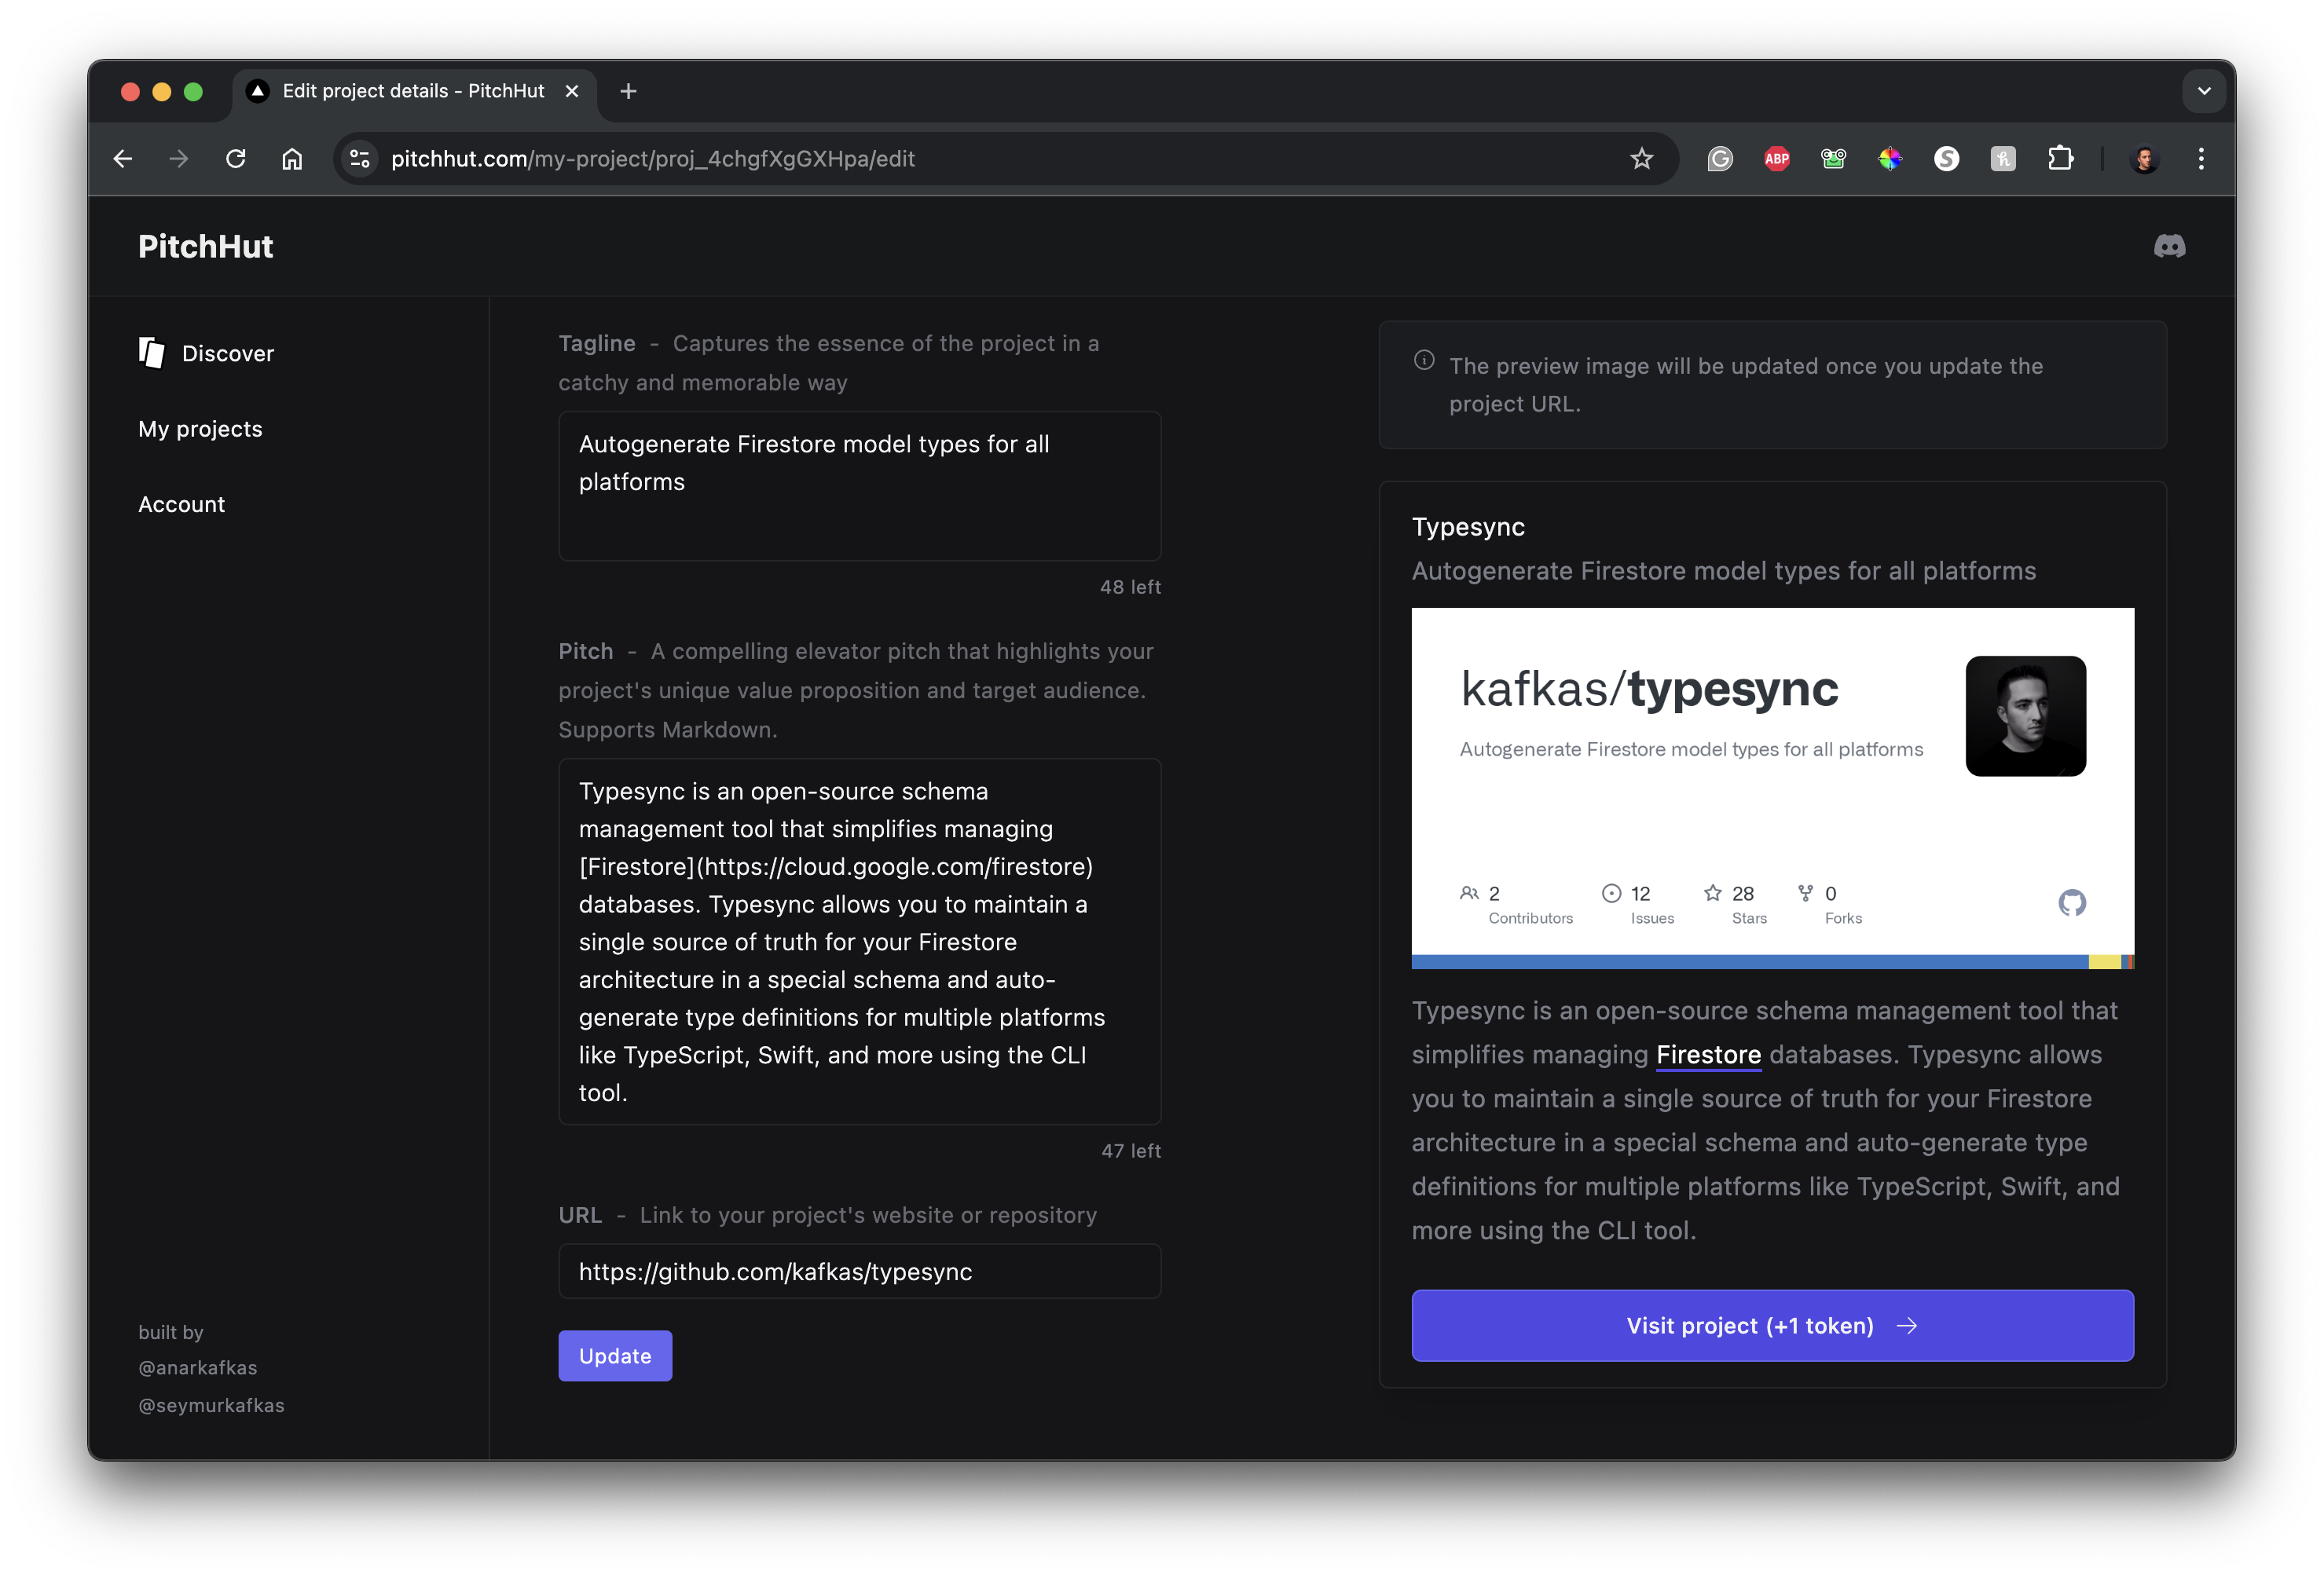Bookmark this page with the star icon
Viewport: 2324px width, 1577px height.
pos(1641,159)
